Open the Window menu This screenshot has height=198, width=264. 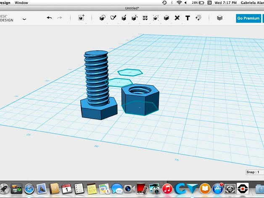(21, 3)
